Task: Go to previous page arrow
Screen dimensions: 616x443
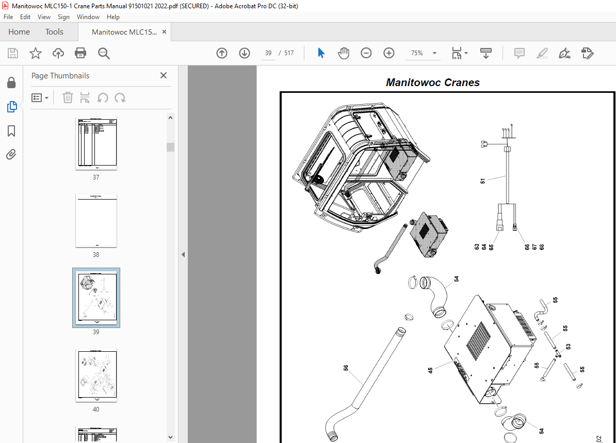Action: point(222,53)
